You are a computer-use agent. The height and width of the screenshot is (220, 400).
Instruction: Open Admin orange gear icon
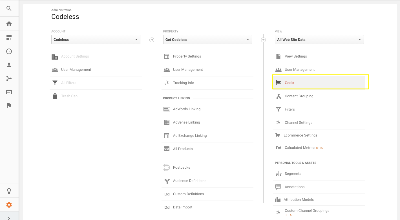pyautogui.click(x=9, y=205)
